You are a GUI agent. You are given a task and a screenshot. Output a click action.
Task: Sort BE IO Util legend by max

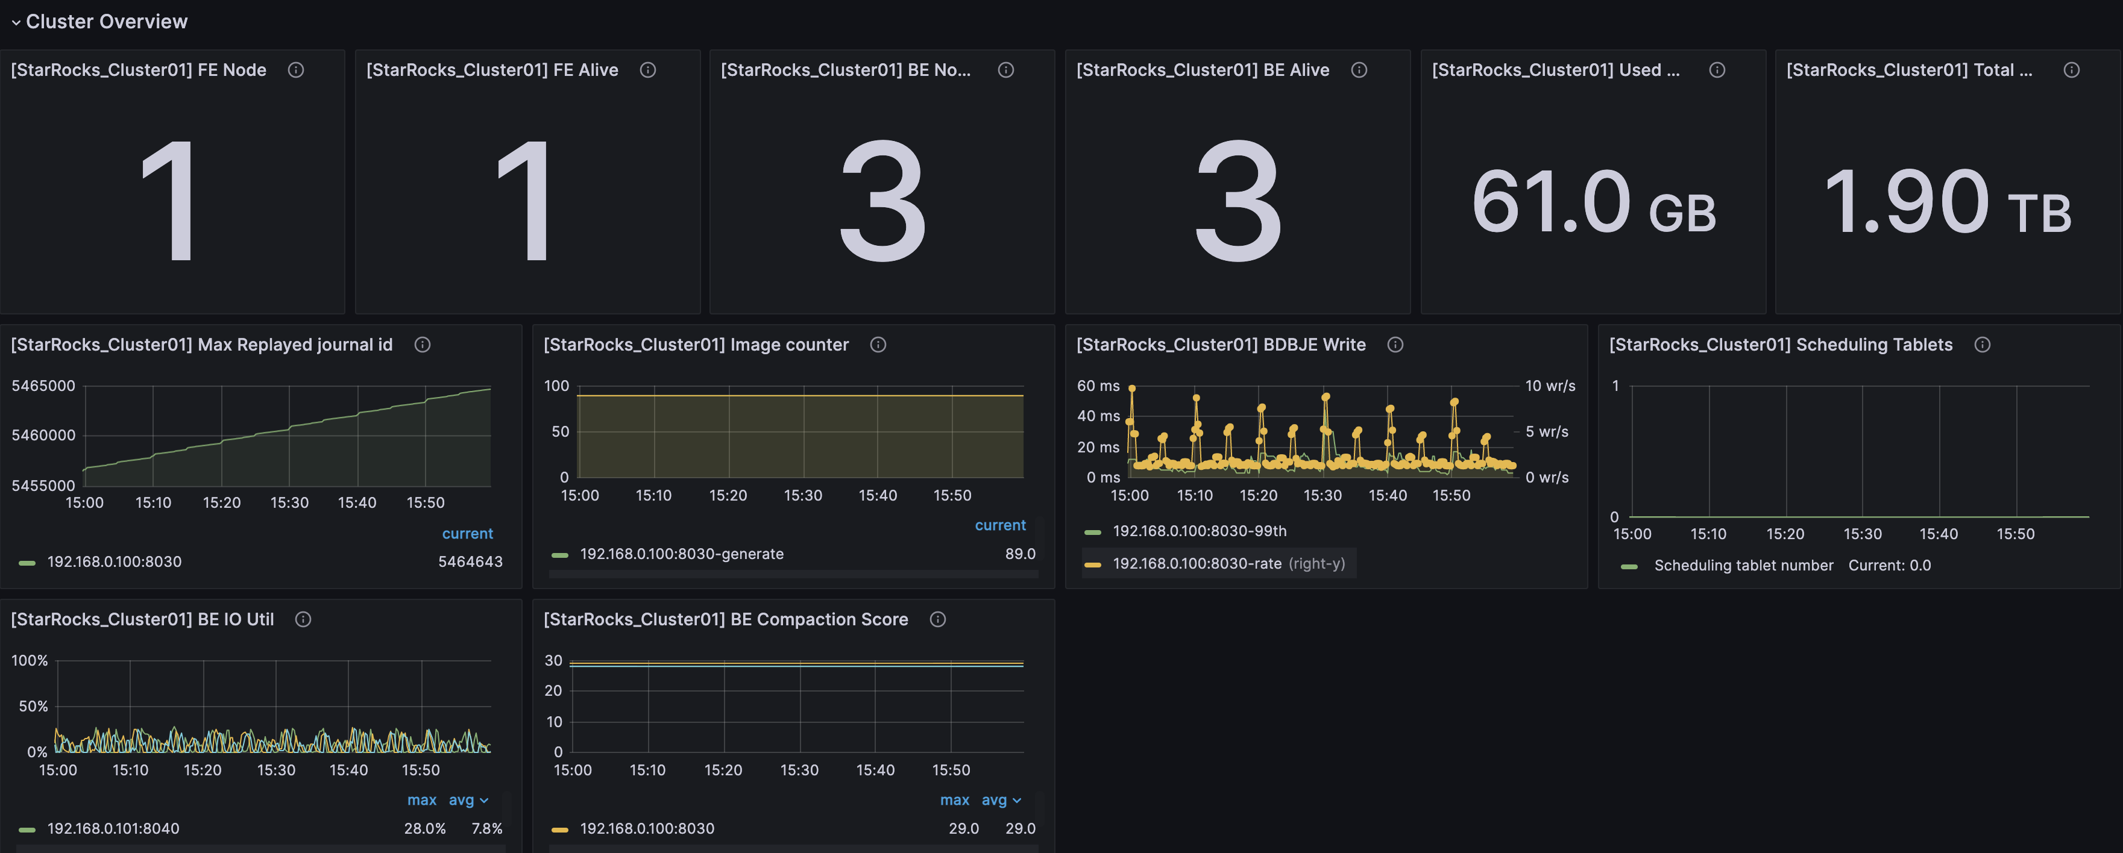coord(422,801)
